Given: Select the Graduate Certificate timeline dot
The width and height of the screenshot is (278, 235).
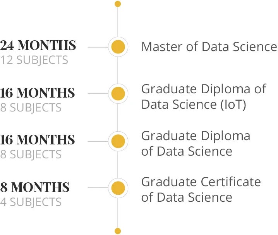Looking at the screenshot, I should [x=118, y=188].
